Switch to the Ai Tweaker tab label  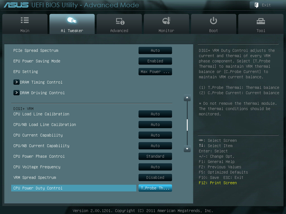(x=72, y=31)
